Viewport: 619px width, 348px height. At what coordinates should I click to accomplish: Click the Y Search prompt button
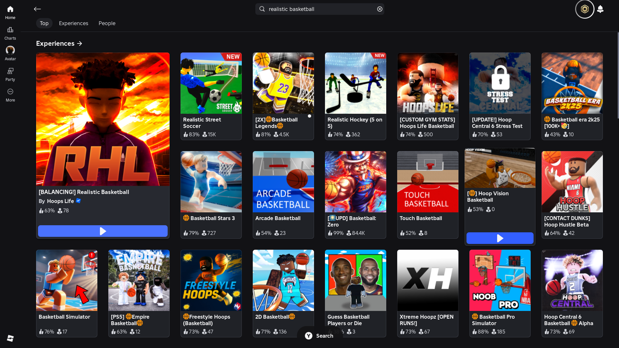[319, 336]
